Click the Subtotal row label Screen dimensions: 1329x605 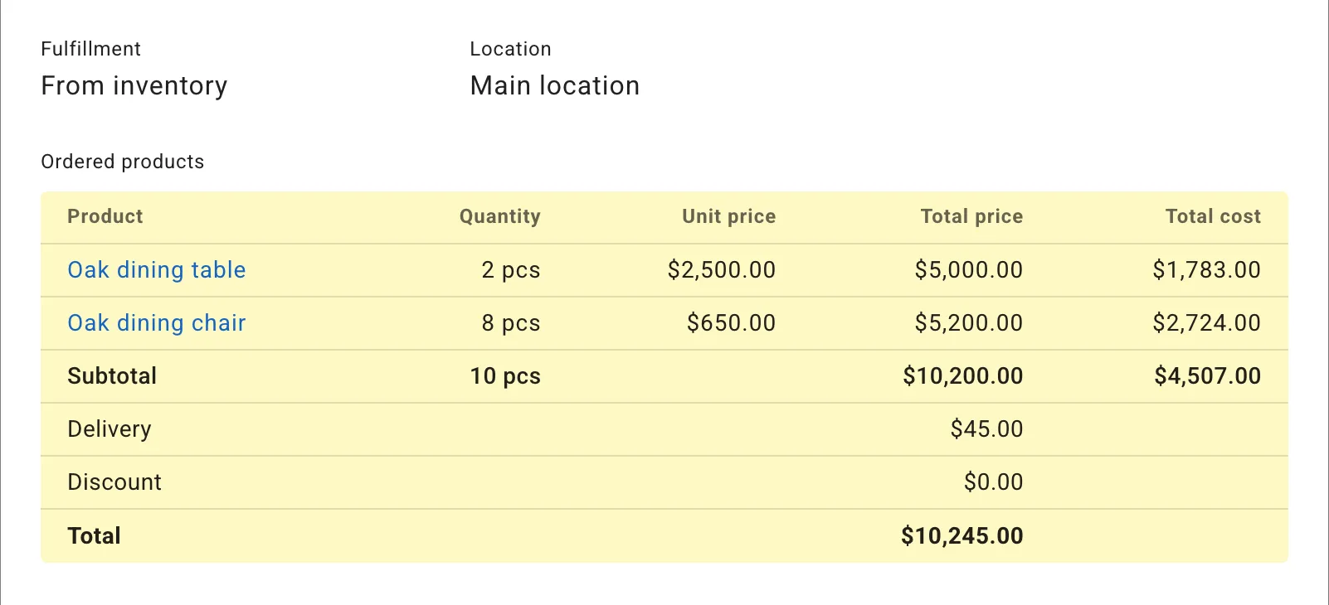coord(112,375)
